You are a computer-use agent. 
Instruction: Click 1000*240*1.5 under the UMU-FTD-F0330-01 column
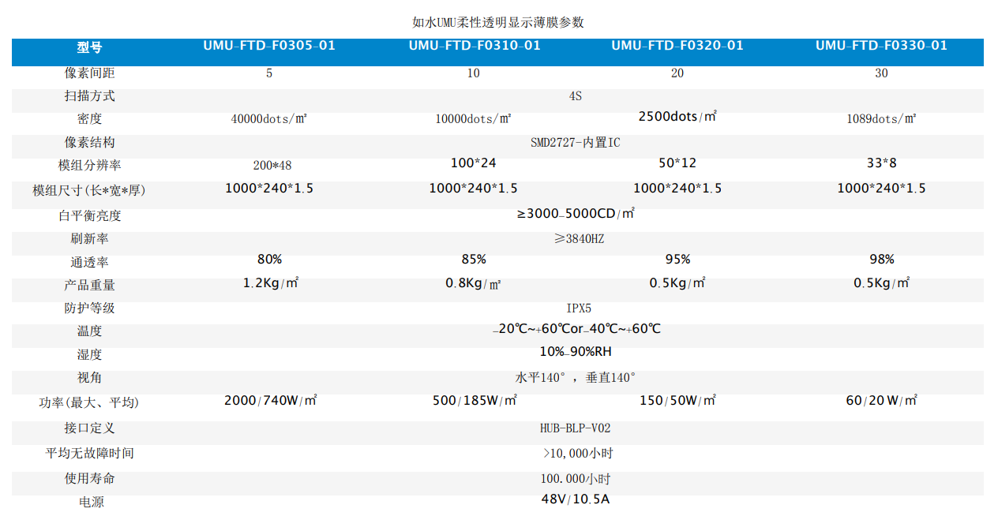(881, 189)
